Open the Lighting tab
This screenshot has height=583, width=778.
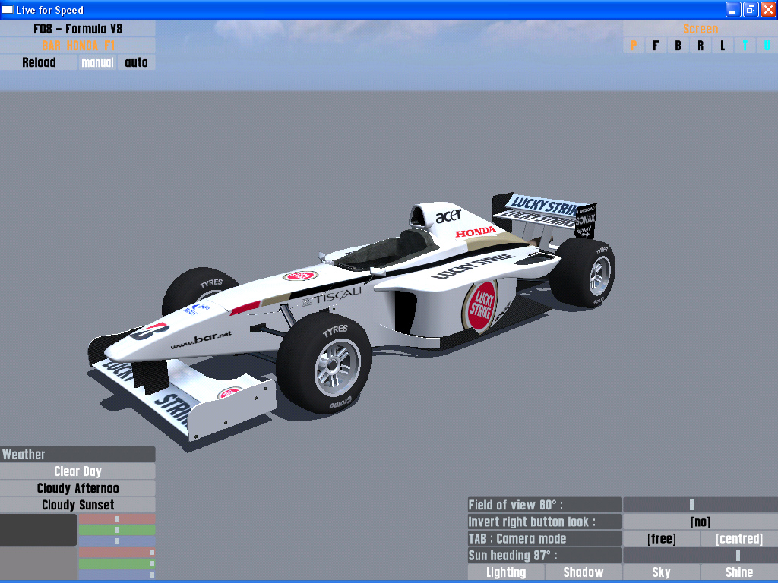point(506,572)
